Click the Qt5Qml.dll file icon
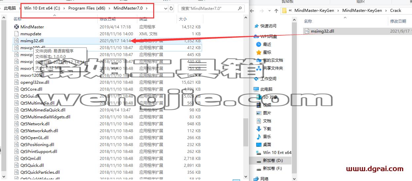 [17, 158]
